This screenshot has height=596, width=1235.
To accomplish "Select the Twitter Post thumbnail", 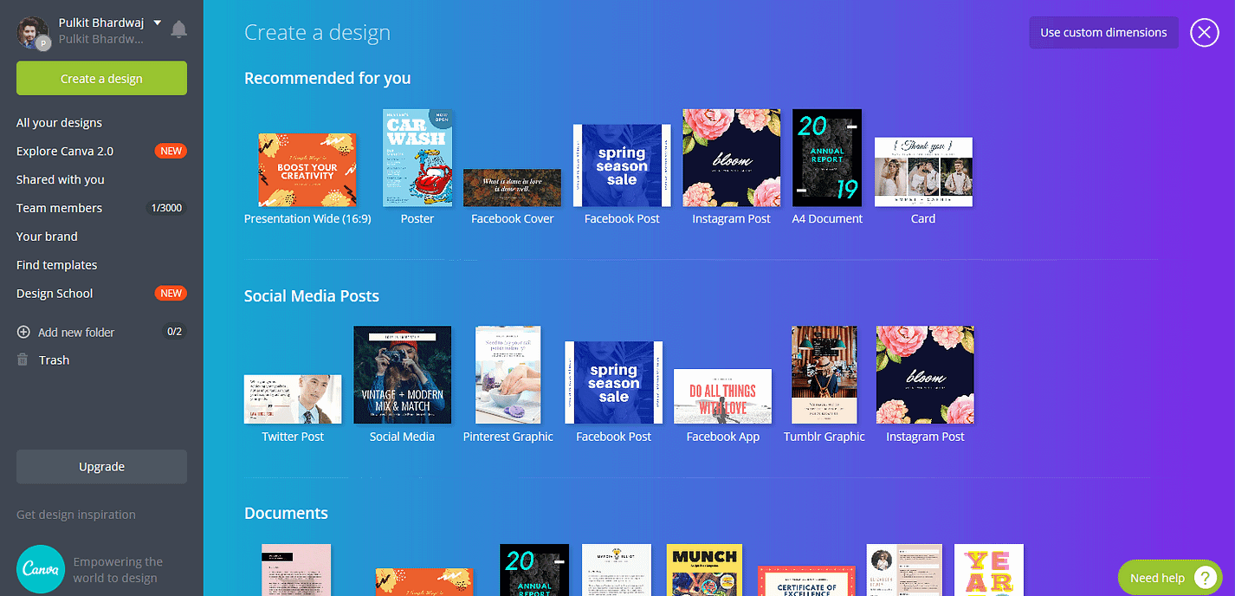I will point(293,399).
